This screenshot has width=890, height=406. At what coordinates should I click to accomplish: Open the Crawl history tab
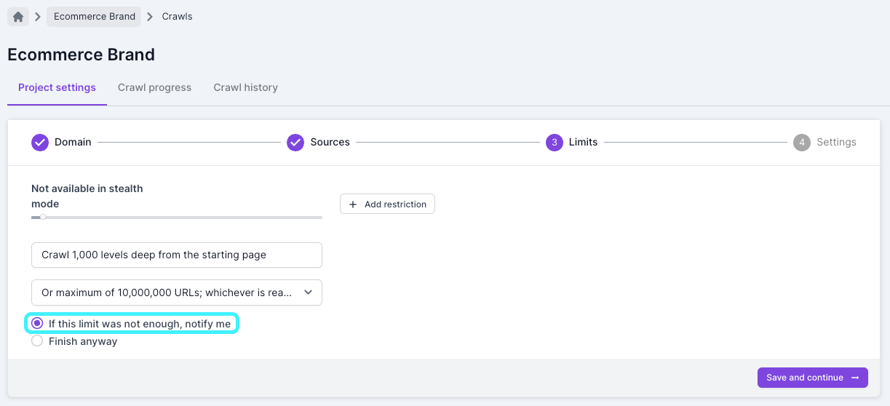(x=245, y=87)
